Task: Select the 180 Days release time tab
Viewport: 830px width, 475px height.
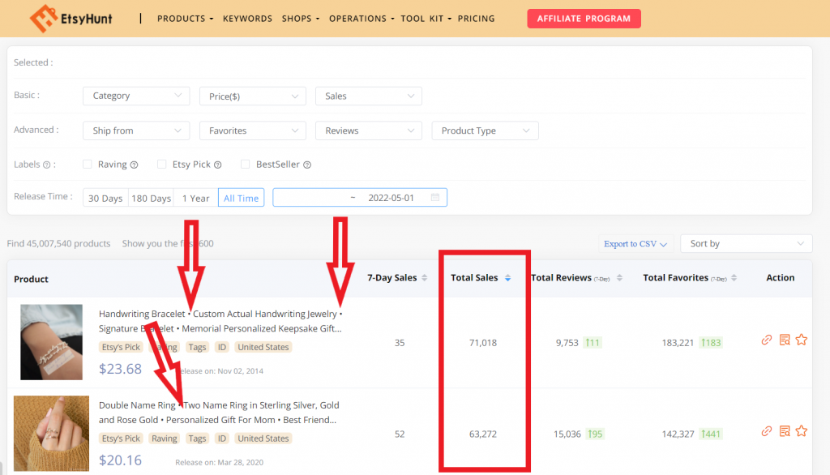Action: coord(151,198)
